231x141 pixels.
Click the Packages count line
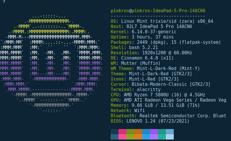tap(166, 42)
